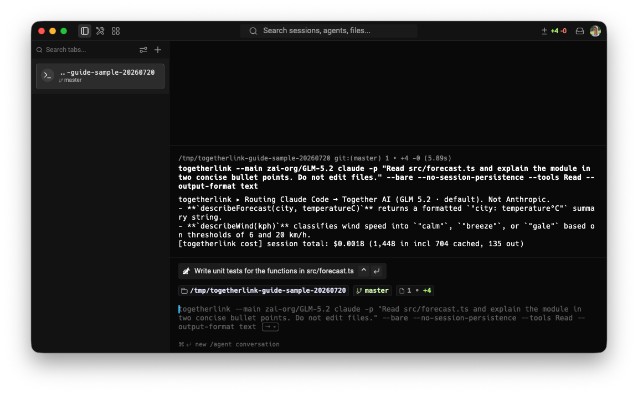Click the 'describeForecast(city, temperatureC)' output line
The height and width of the screenshot is (394, 638).
click(387, 212)
